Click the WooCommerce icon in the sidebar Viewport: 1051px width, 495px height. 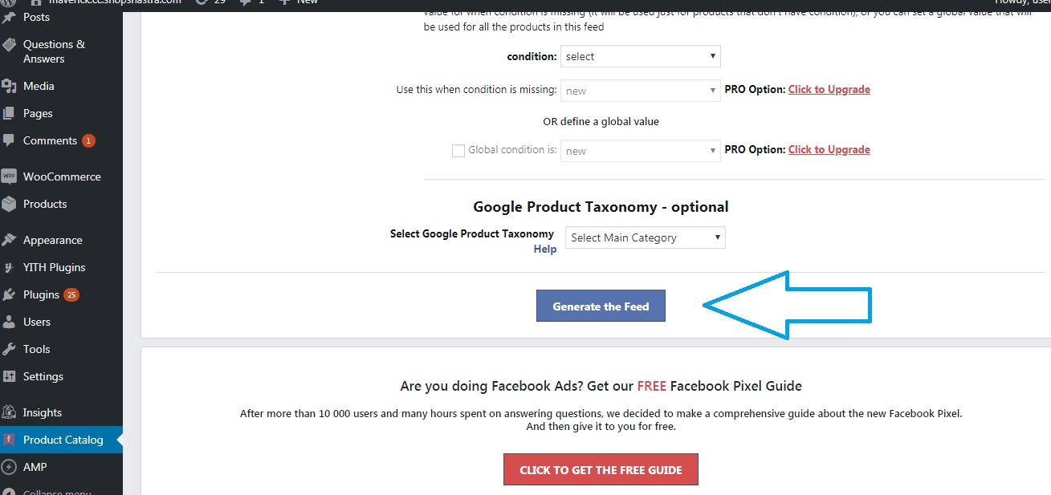(9, 176)
